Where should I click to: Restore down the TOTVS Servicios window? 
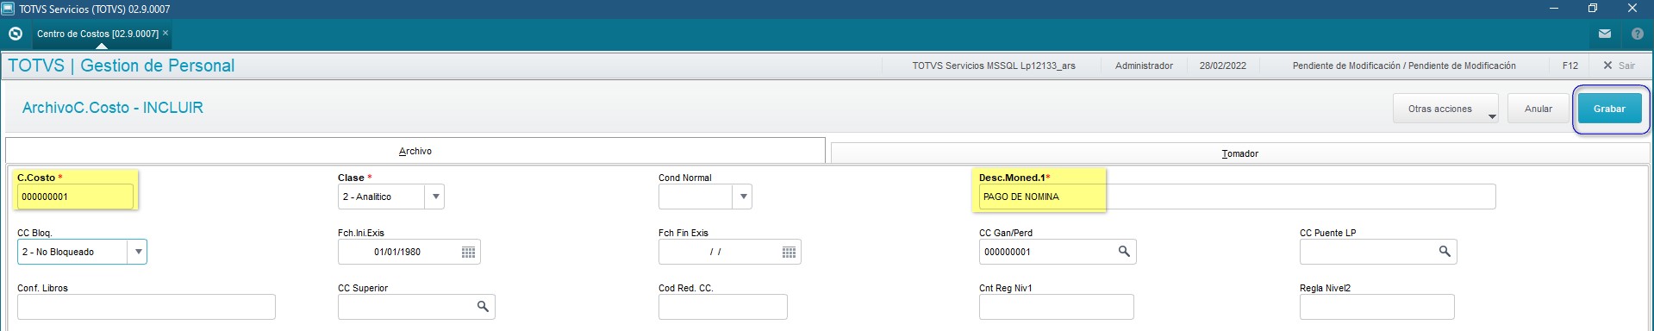[x=1593, y=9]
